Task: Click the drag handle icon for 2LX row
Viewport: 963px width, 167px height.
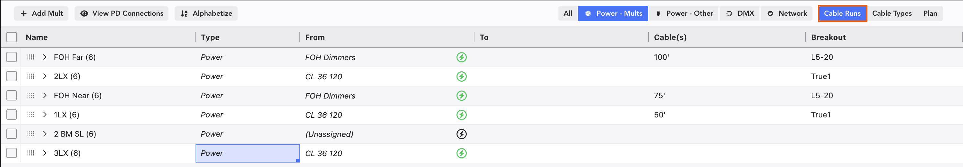Action: point(31,76)
